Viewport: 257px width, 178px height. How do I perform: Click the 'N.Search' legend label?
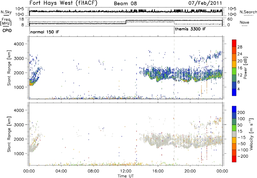tap(248, 12)
